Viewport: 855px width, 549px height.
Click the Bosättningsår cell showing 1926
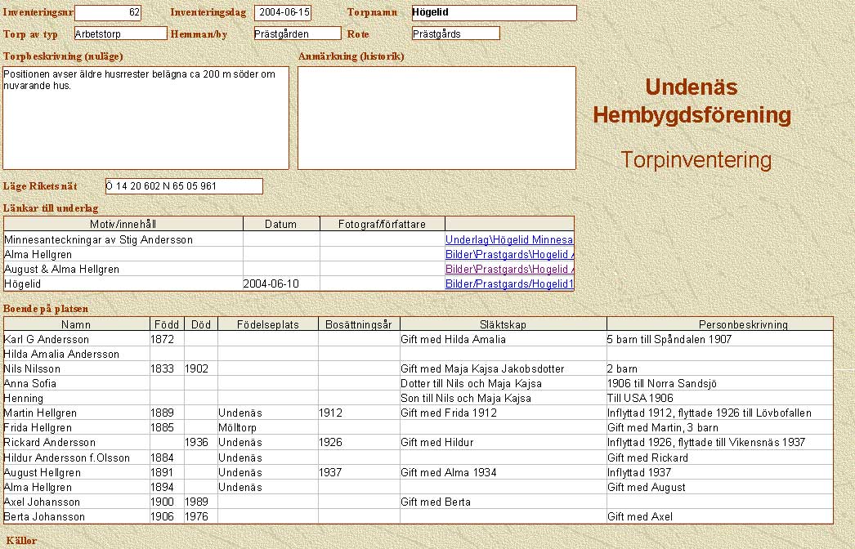(358, 443)
